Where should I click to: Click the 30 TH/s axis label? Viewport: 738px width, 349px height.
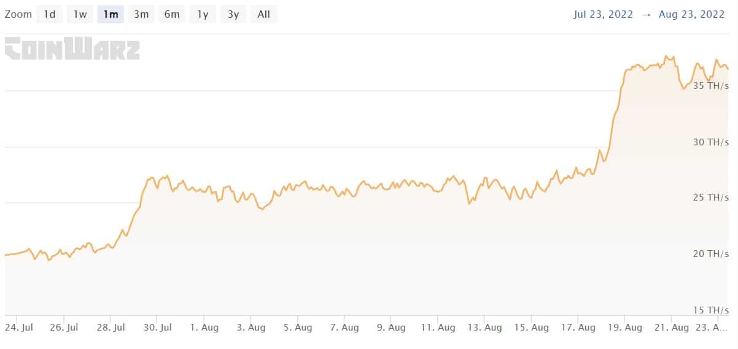[710, 142]
